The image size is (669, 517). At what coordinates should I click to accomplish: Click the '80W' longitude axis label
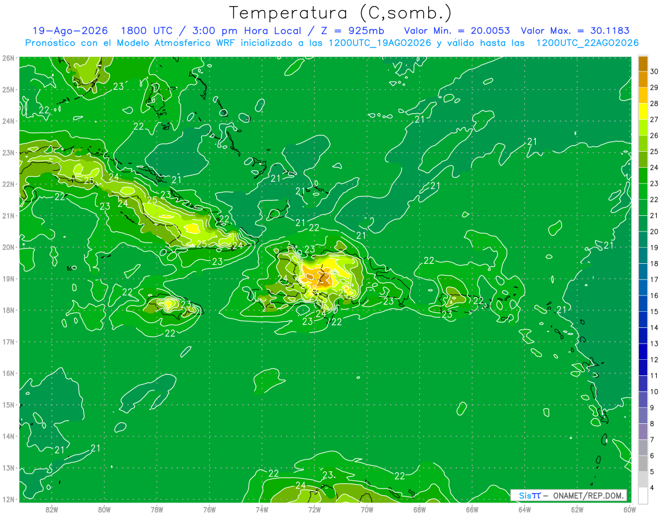tap(104, 509)
